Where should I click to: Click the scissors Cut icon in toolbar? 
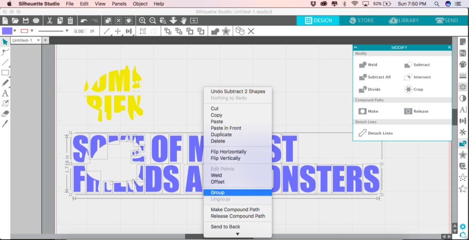pos(49,21)
